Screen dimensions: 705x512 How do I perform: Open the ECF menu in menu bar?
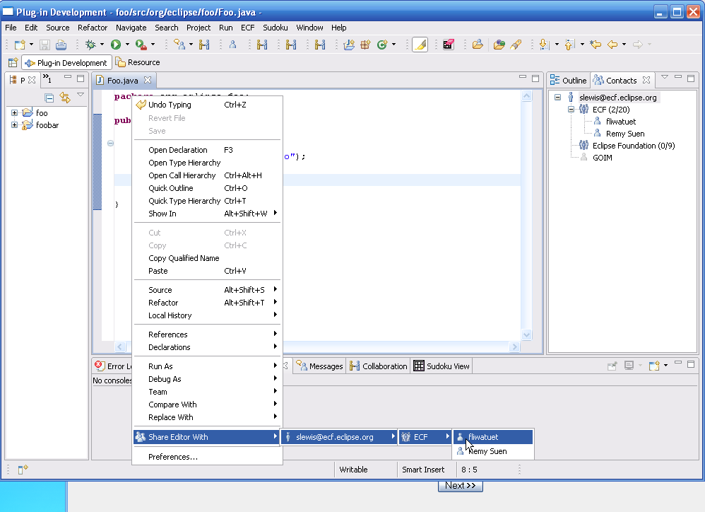[x=248, y=28]
